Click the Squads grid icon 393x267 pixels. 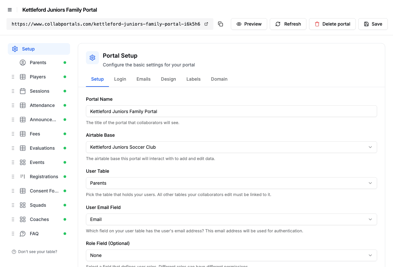pyautogui.click(x=23, y=205)
